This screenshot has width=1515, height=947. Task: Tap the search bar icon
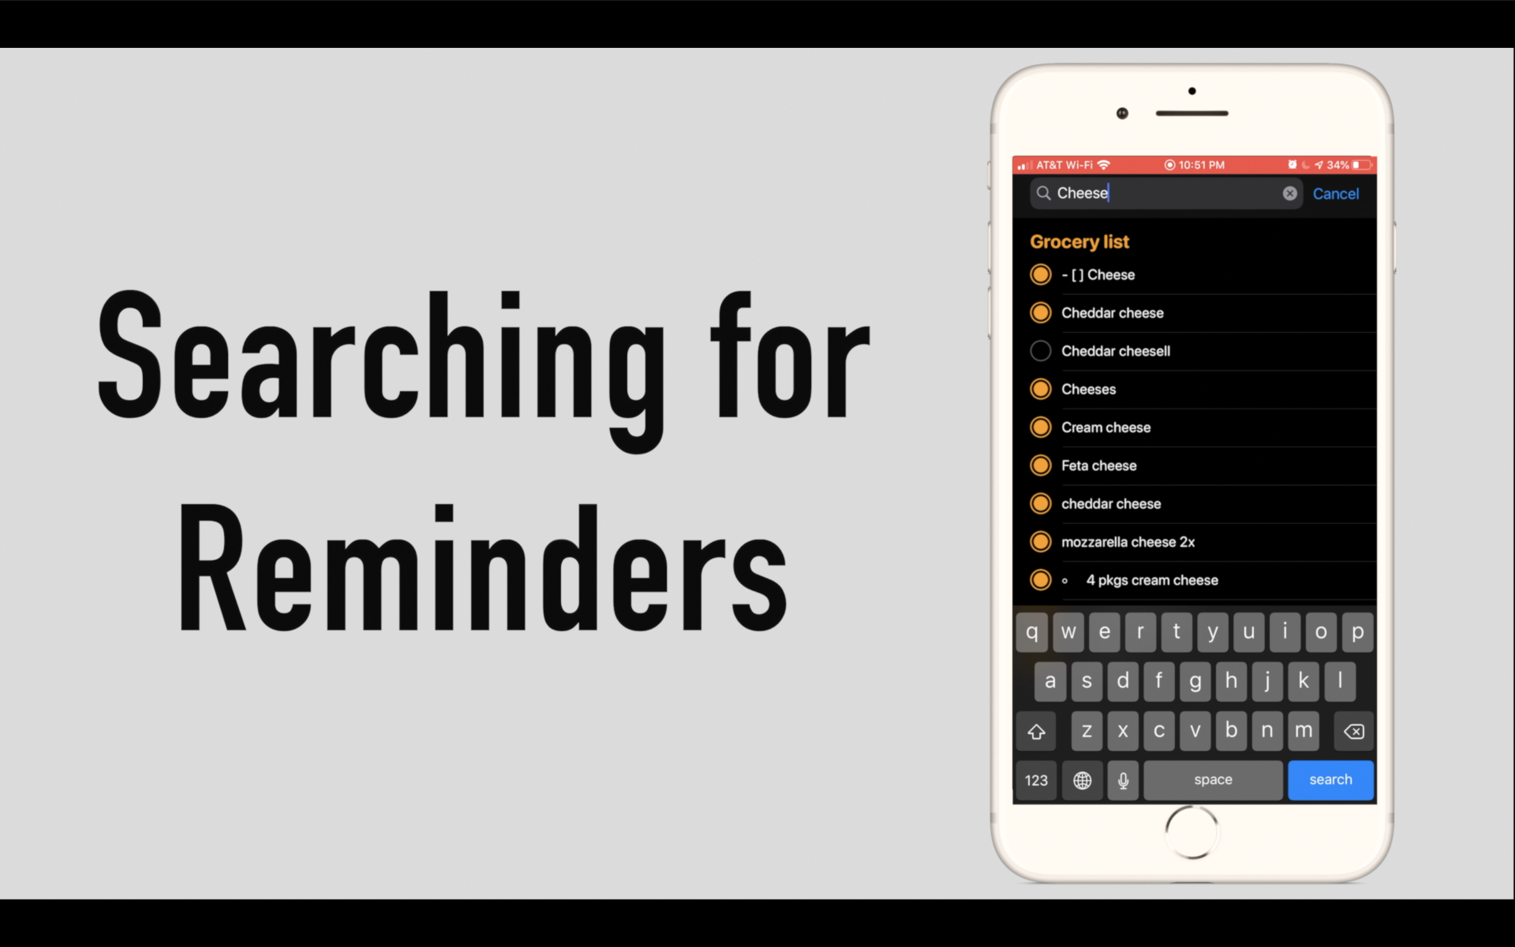click(x=1043, y=193)
